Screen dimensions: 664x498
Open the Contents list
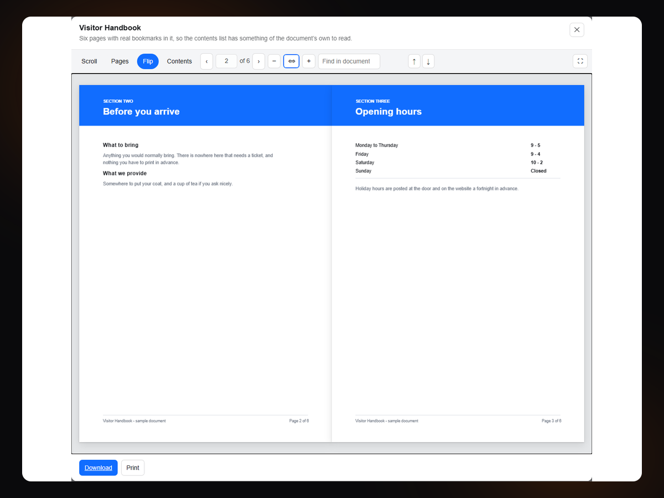point(179,61)
